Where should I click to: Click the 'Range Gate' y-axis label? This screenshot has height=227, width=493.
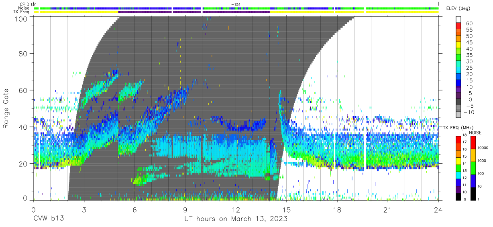click(6, 109)
